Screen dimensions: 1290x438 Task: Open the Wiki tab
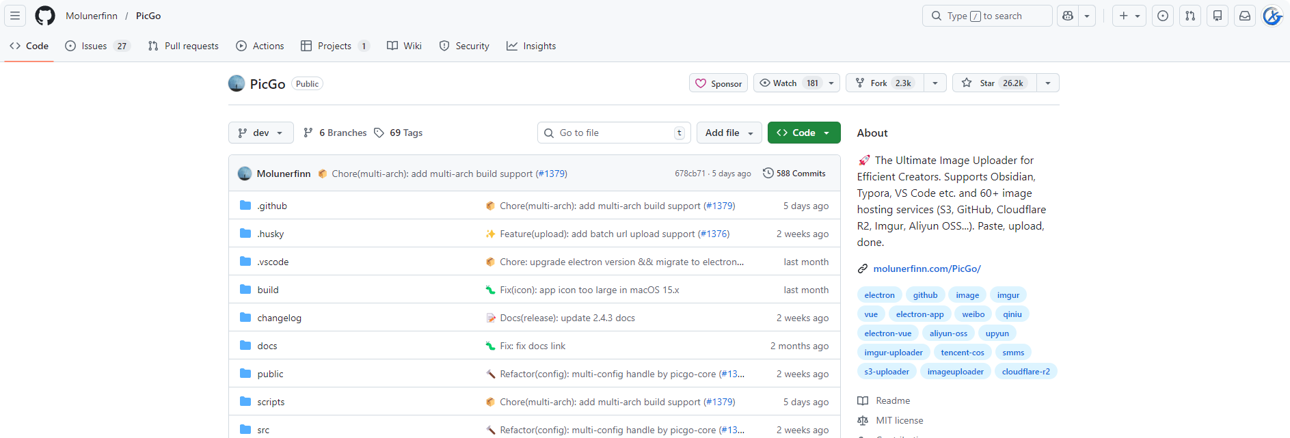[x=404, y=46]
